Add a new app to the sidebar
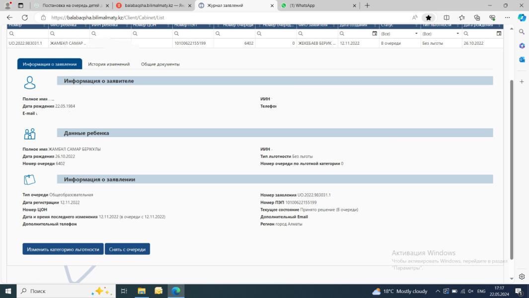Viewport: 529px width, 298px height. [522, 81]
